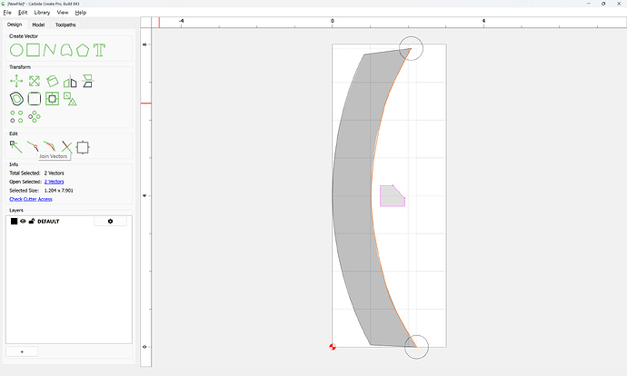Select the Rectangle vector tool
The image size is (627, 376).
[34, 50]
